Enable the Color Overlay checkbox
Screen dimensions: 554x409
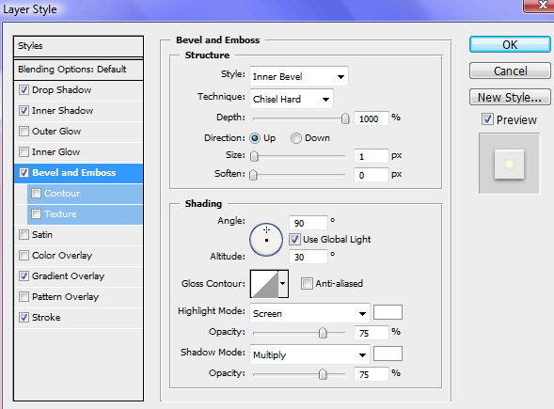tap(24, 256)
